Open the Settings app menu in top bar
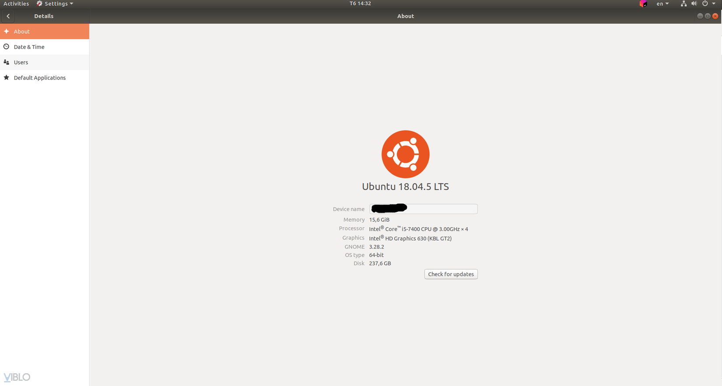The image size is (722, 386). point(55,4)
